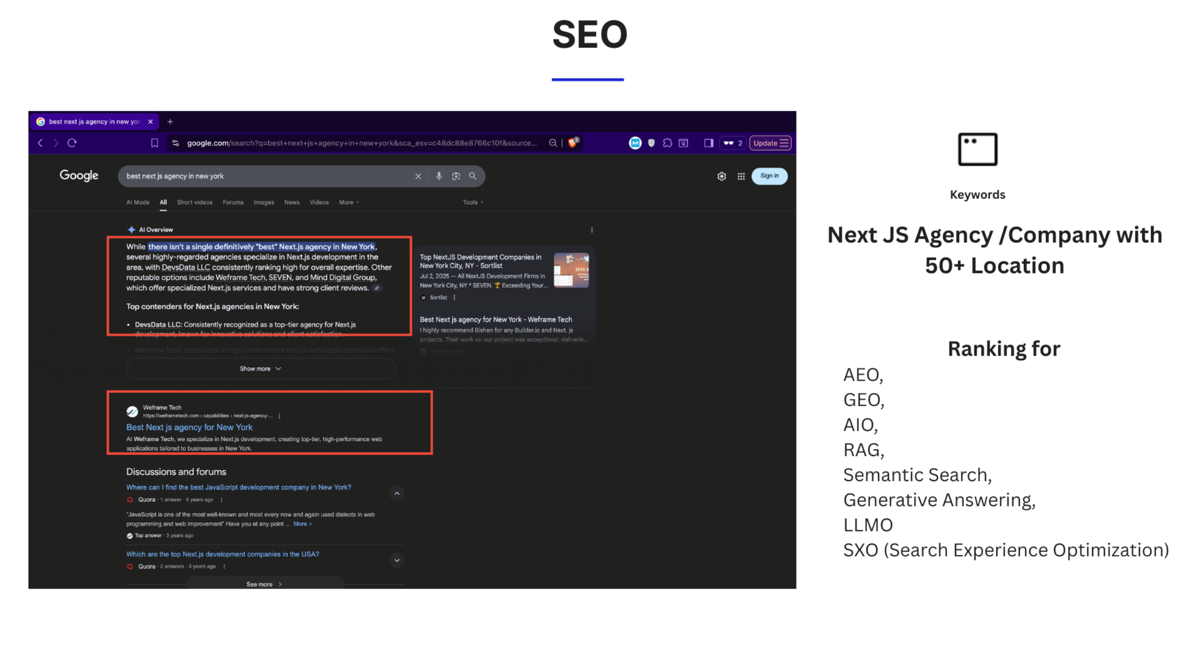The width and height of the screenshot is (1187, 655).
Task: Open 'Best Next js agency for New York' result
Action: [x=189, y=427]
